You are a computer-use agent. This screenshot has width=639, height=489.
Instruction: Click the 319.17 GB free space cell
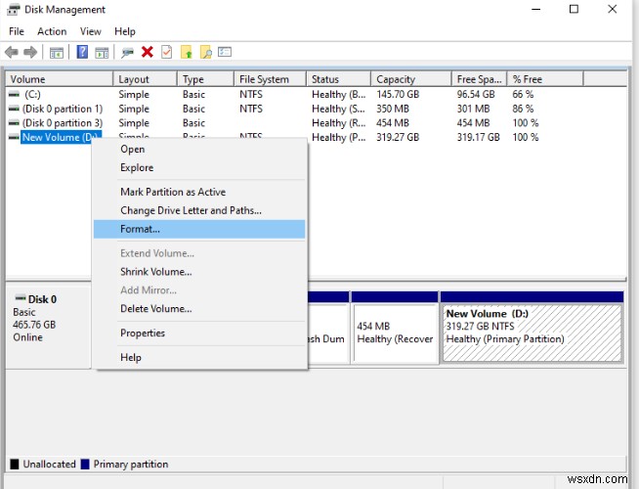478,138
